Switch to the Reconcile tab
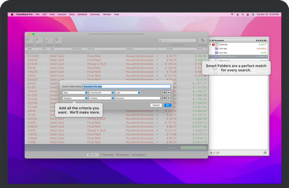Viewport: 289px width, 188px height. (x=107, y=155)
